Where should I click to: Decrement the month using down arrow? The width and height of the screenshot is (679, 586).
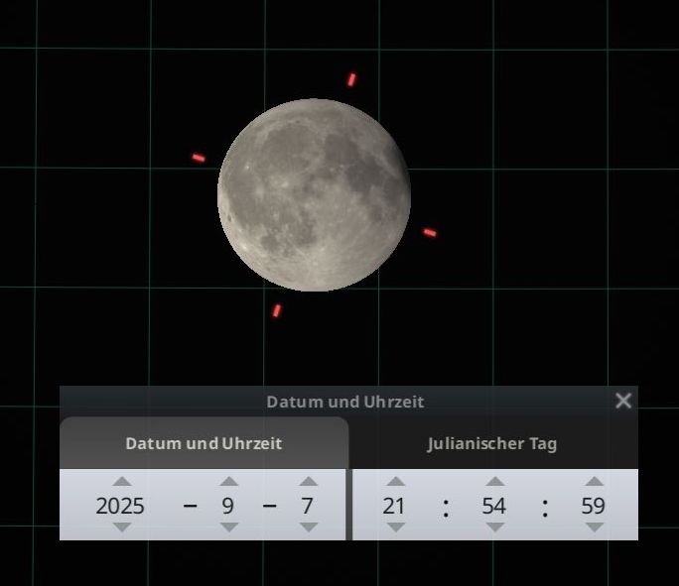(x=228, y=527)
